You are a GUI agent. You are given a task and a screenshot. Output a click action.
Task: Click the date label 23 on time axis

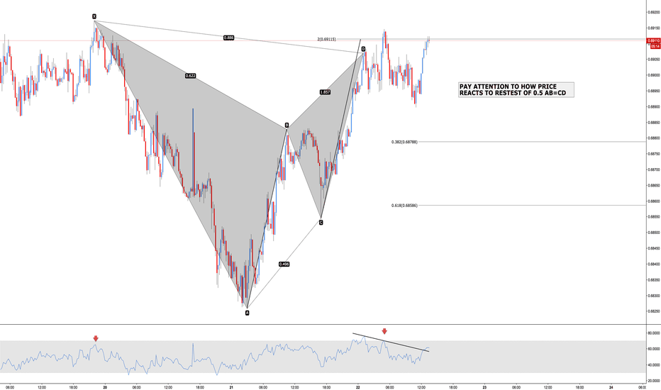coord(484,387)
